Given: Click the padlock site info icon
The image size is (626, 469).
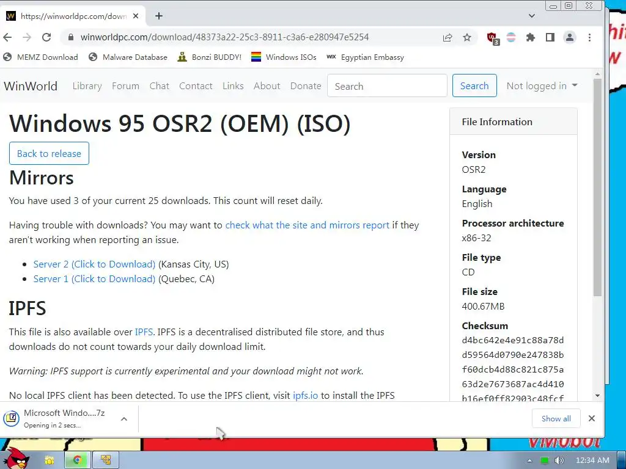Looking at the screenshot, I should click(71, 37).
